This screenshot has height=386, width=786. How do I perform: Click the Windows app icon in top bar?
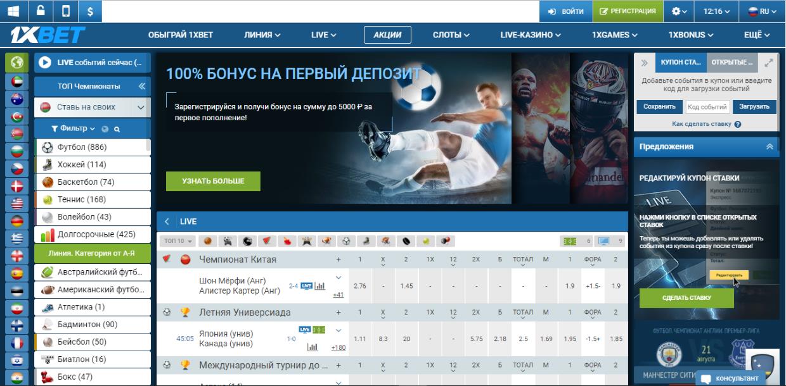(13, 11)
